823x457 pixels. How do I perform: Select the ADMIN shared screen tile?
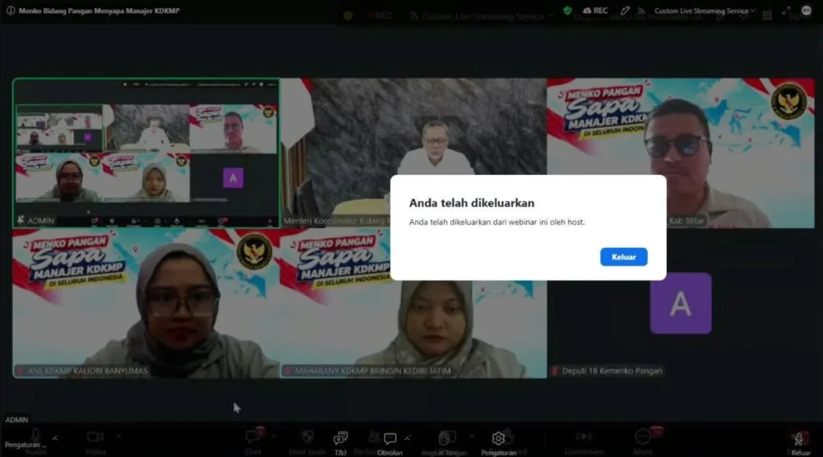point(145,153)
